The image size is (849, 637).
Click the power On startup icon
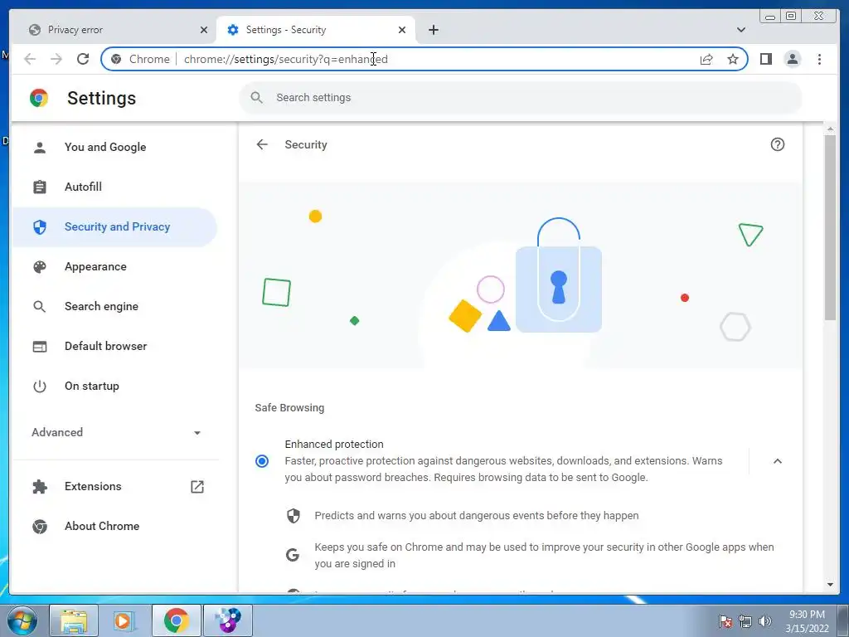pyautogui.click(x=40, y=387)
